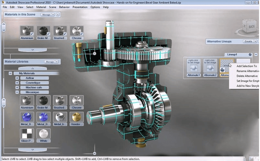
Task: Pick Aluminium swatch in Mecanique library
Action: coord(27,101)
